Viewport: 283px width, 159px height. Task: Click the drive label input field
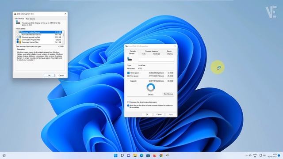[x=156, y=59]
